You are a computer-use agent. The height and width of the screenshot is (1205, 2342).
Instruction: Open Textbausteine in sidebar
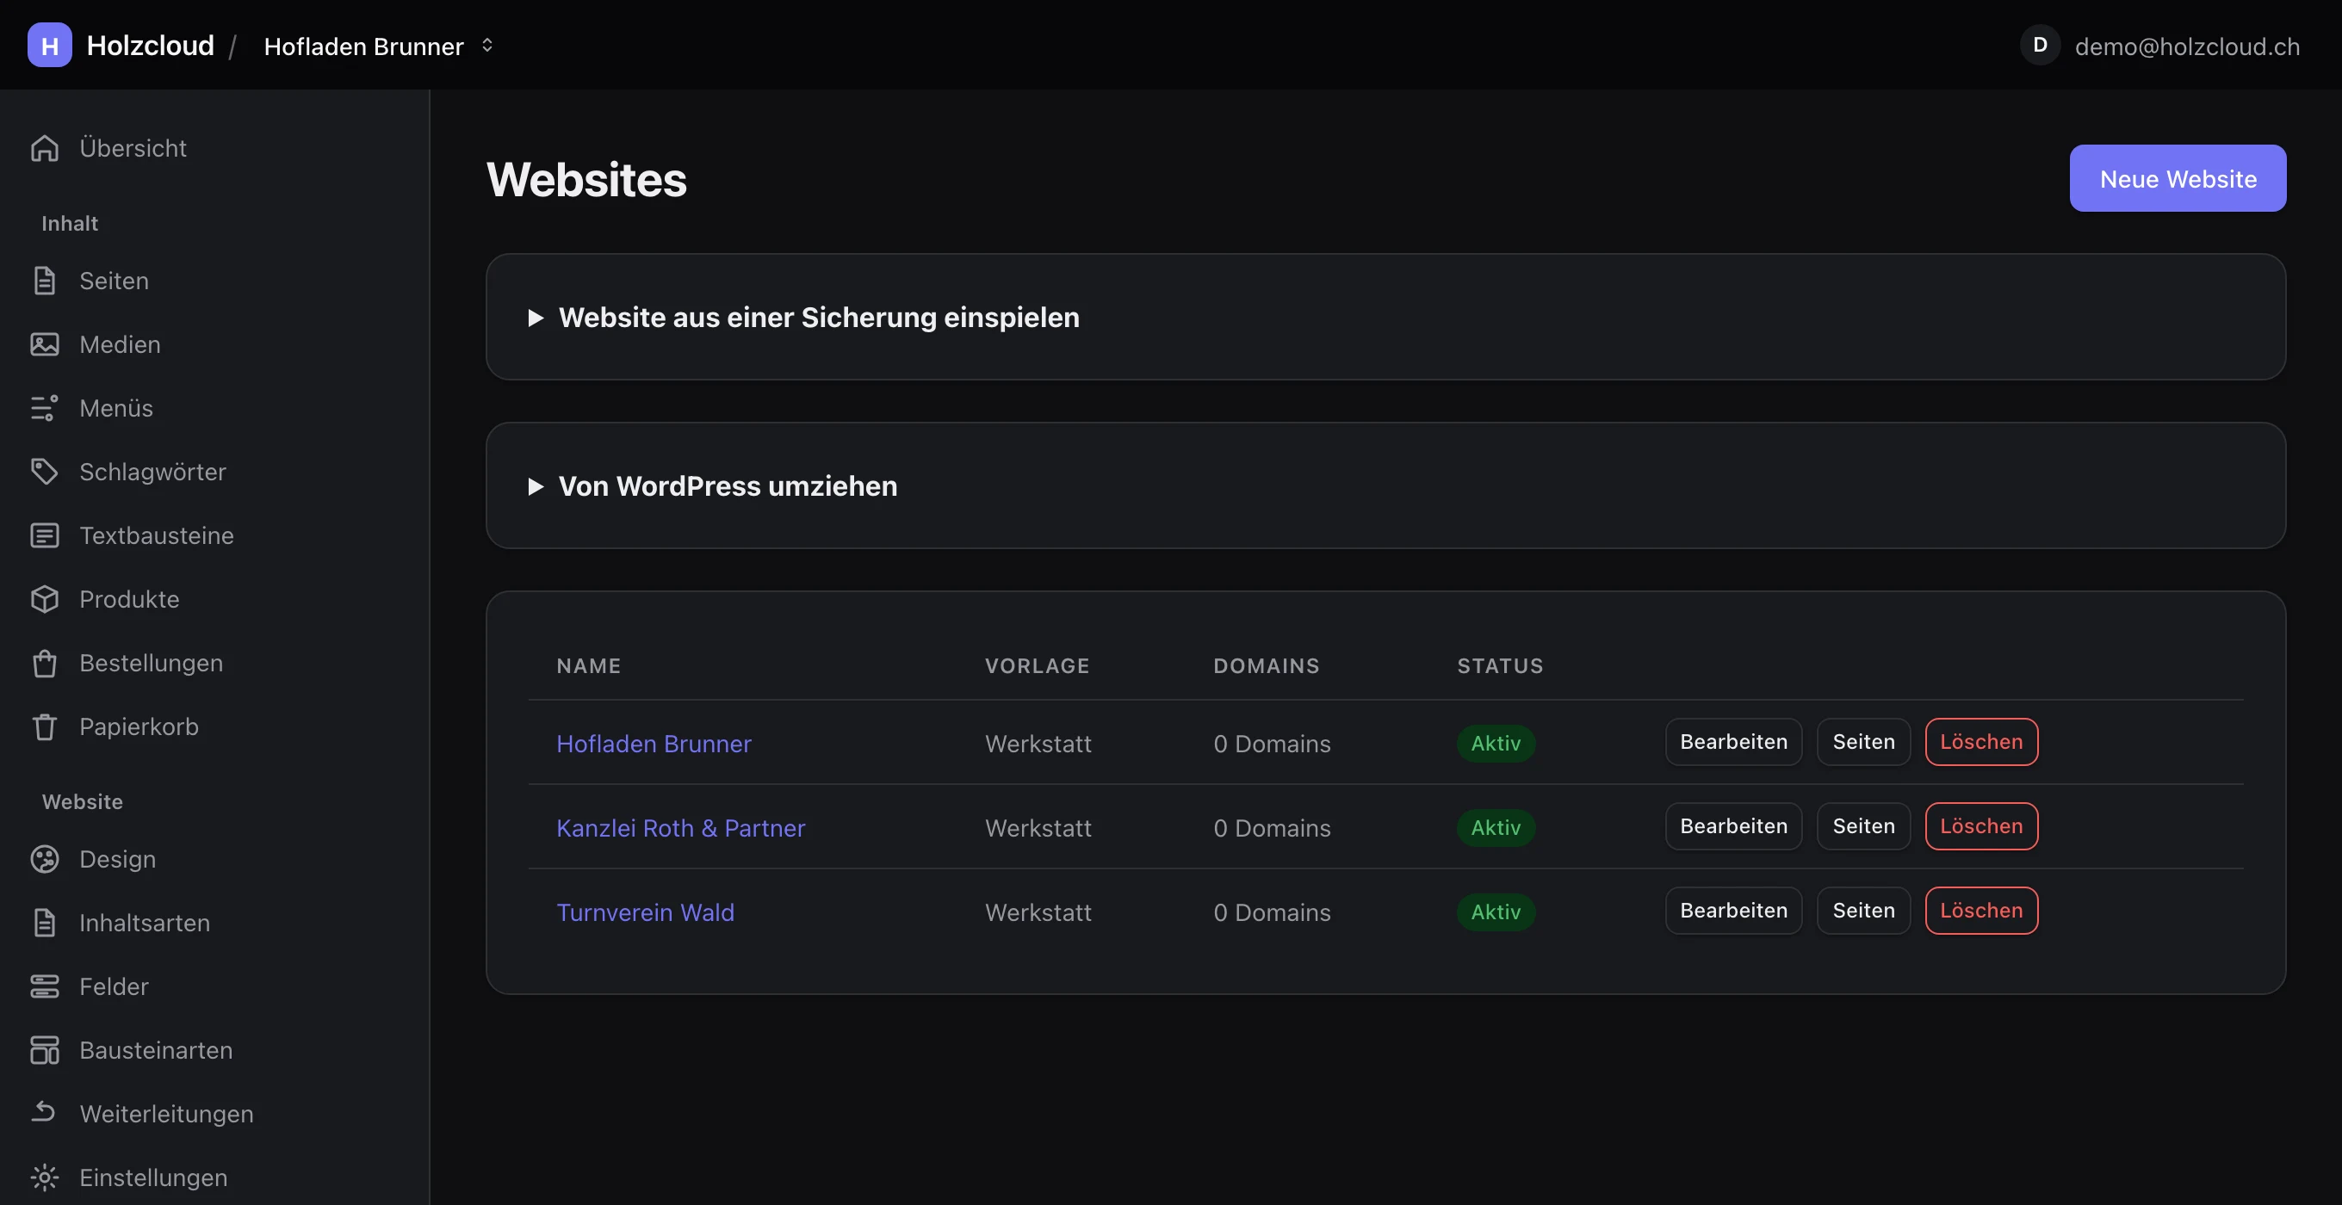click(214, 535)
